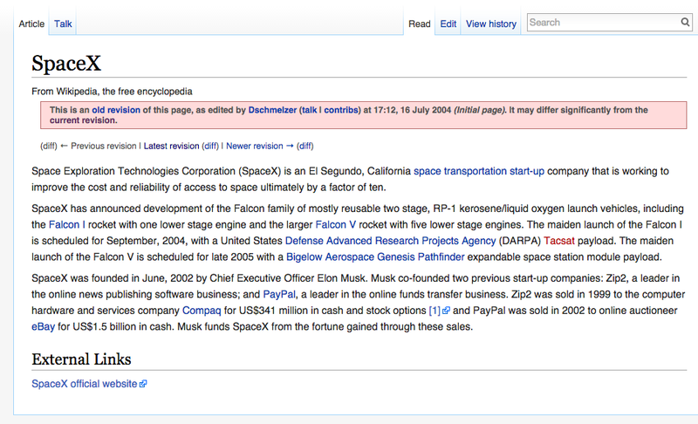Viewport: 698px width, 424px height.
Task: Open Bigelow Aerospace Genesis Pathfinder link
Action: point(375,257)
